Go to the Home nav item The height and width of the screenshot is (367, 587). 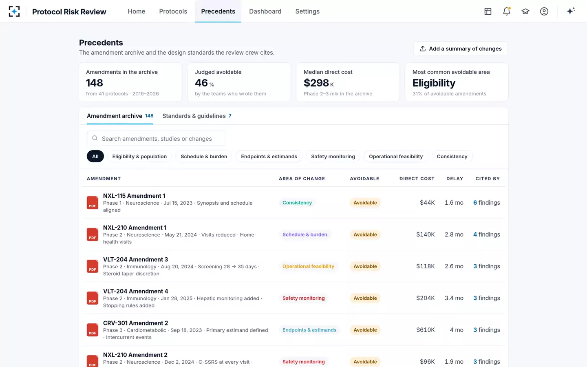click(137, 11)
